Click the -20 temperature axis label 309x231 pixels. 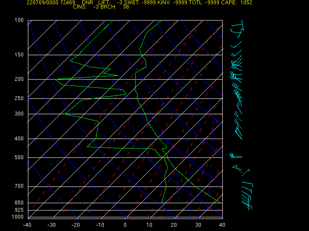[76, 225]
